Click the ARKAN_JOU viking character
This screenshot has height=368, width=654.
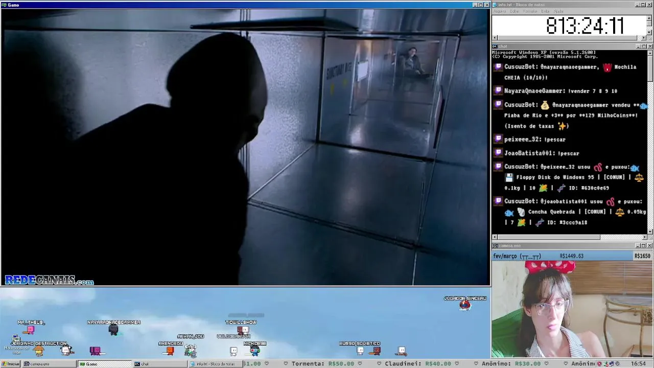pyautogui.click(x=191, y=350)
